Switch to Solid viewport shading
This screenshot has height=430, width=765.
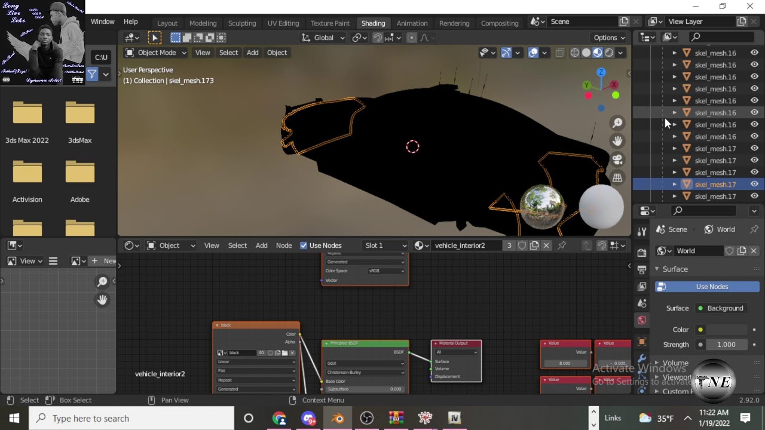coord(586,53)
